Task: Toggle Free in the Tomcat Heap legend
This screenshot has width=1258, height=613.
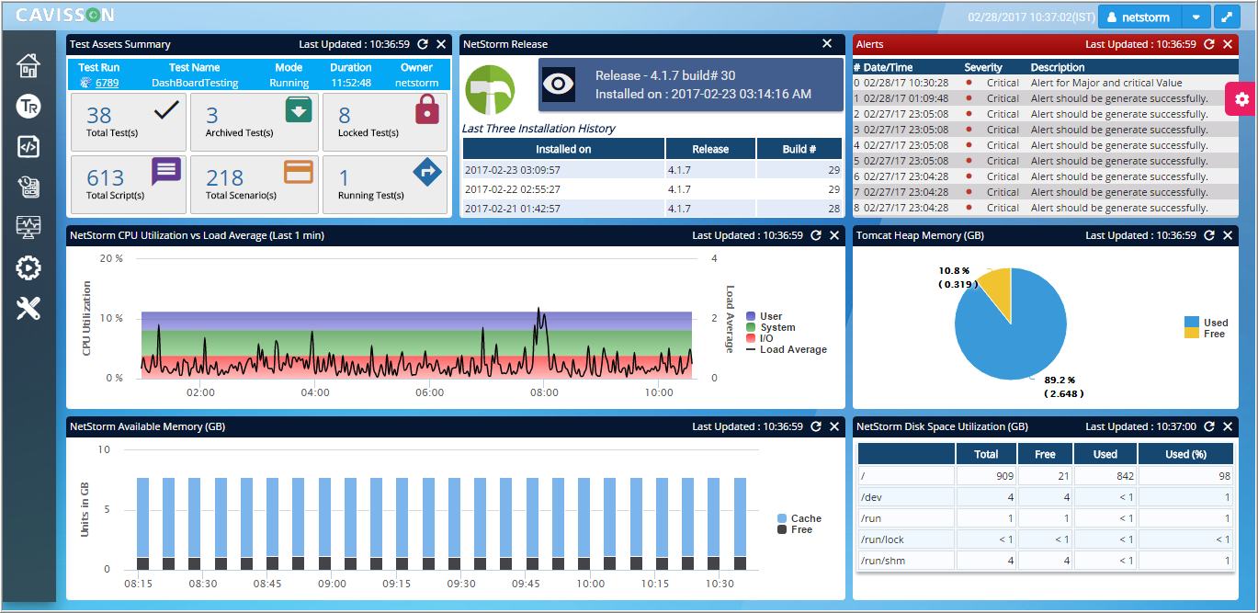Action: tap(1205, 334)
